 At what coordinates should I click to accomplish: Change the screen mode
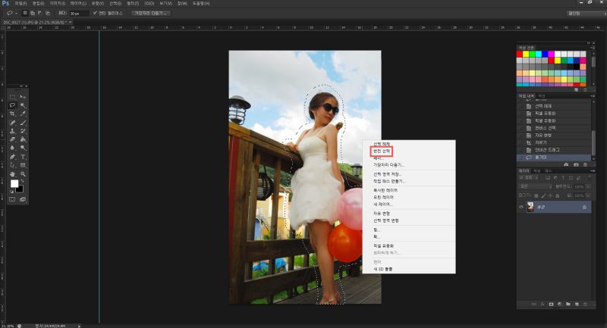(x=23, y=199)
